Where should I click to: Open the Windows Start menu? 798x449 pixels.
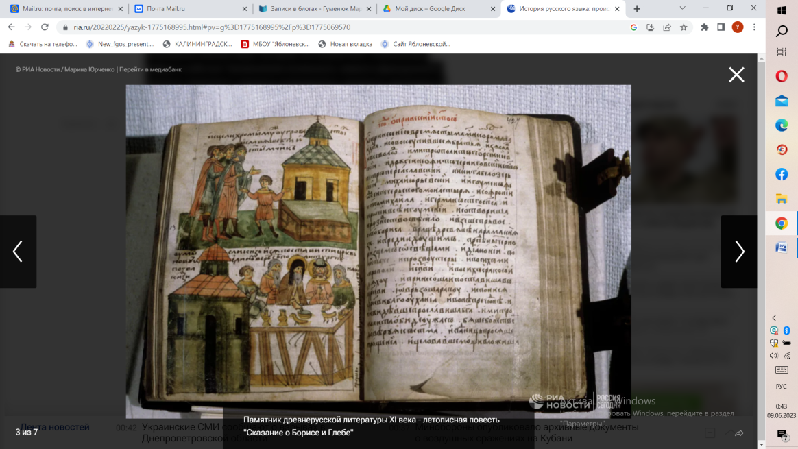click(782, 10)
